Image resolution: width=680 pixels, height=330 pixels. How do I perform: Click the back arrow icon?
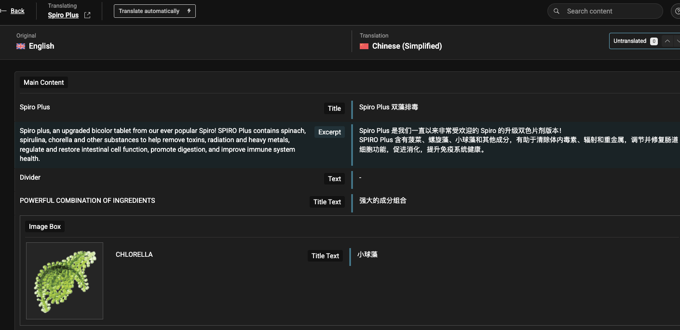coord(3,11)
